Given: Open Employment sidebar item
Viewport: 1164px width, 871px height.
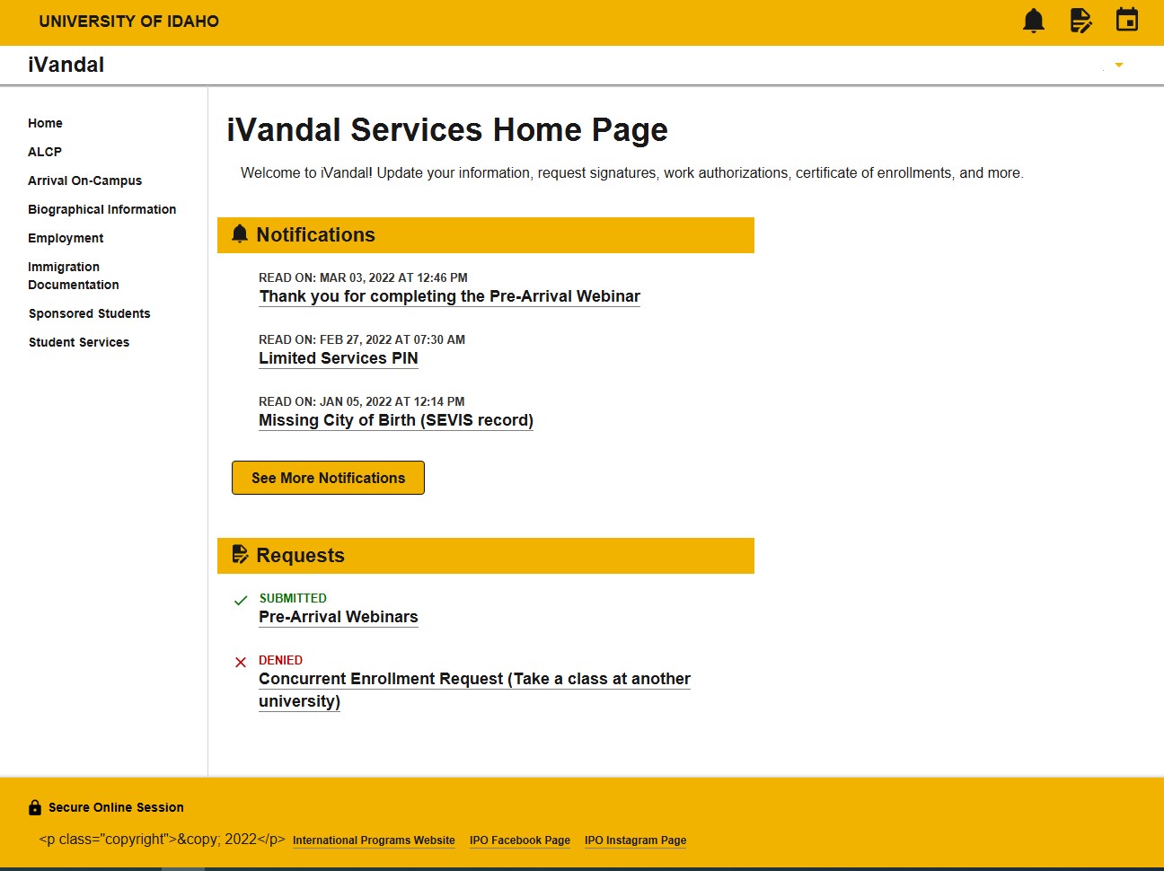Looking at the screenshot, I should 66,238.
